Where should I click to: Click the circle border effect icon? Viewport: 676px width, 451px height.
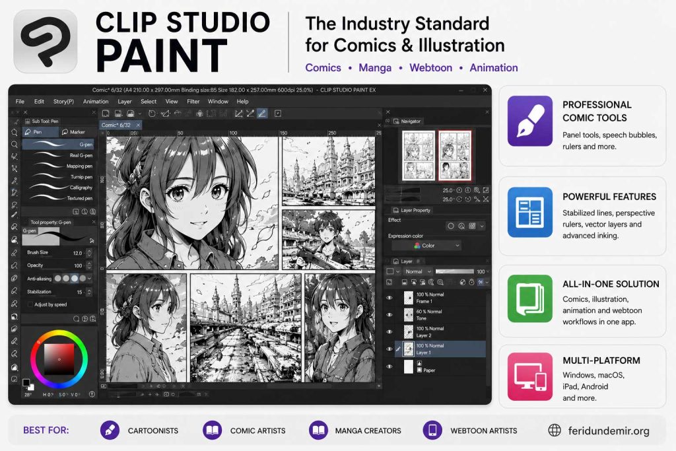pos(451,226)
